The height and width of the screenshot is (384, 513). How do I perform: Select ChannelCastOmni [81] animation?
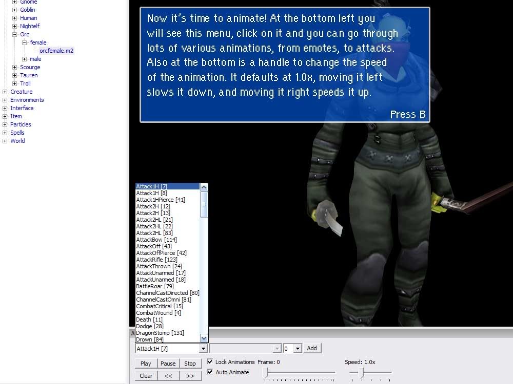tap(168, 300)
